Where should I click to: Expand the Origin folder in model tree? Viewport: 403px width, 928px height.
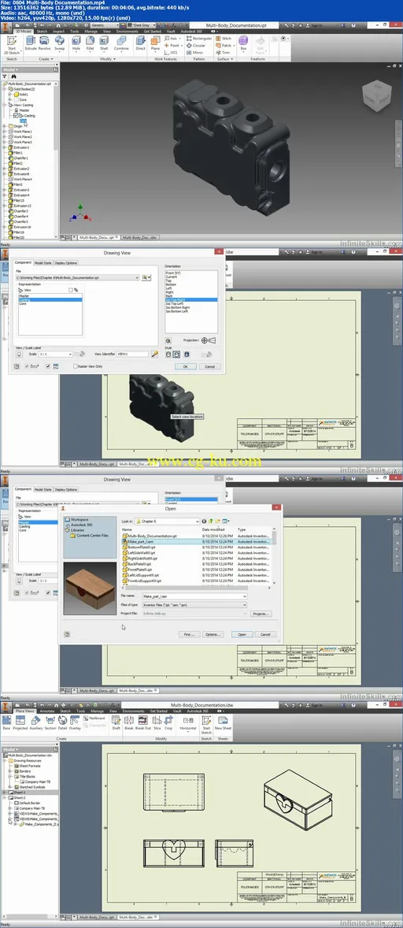pyautogui.click(x=4, y=126)
